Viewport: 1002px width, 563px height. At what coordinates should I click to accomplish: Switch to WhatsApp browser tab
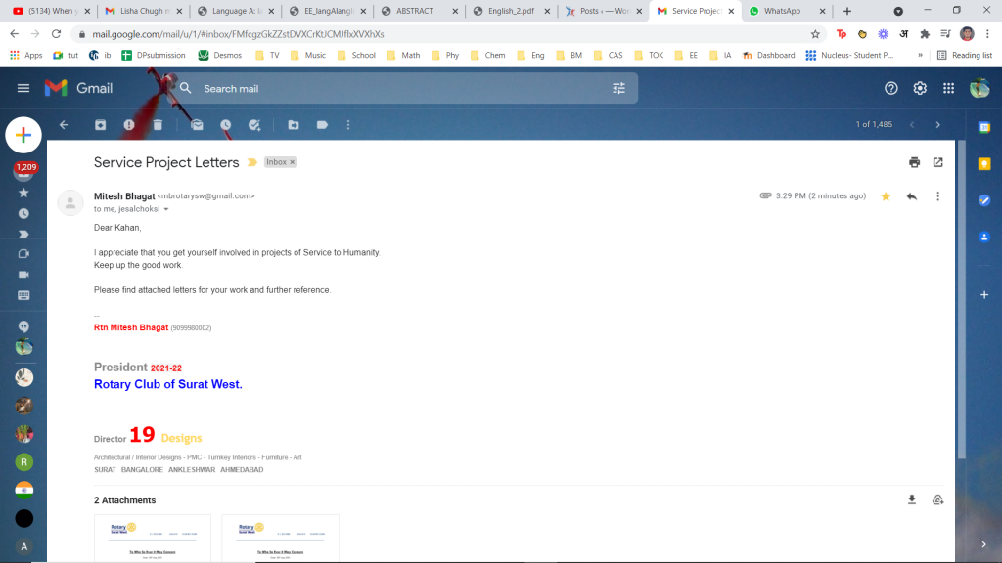(788, 11)
